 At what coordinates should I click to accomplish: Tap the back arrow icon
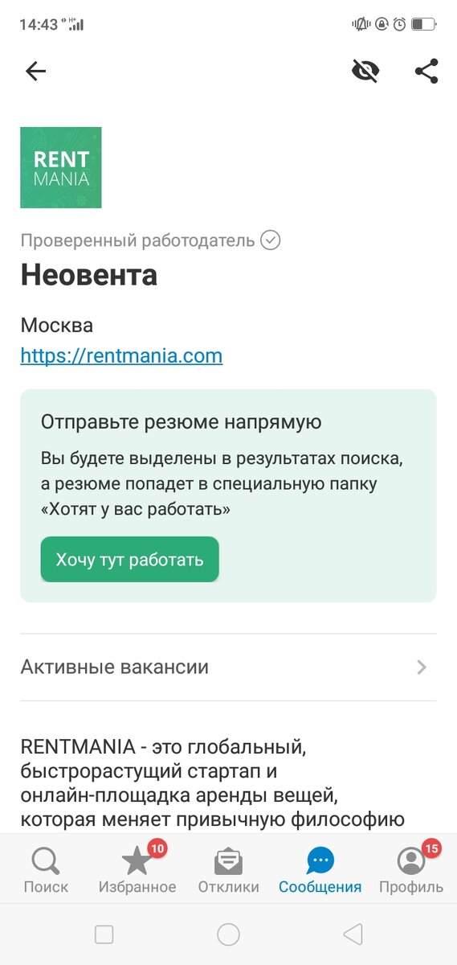36,72
